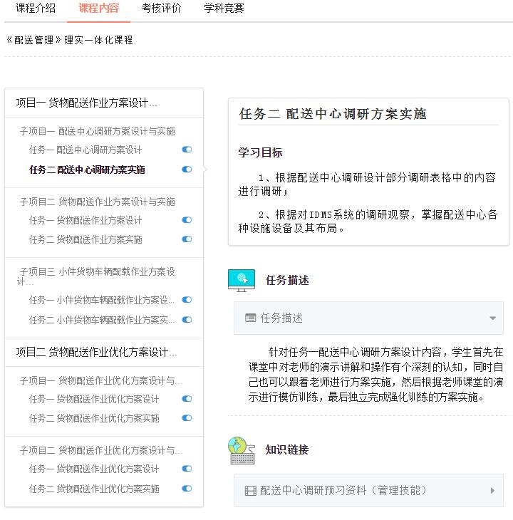Click the 知识链接 globe keyboard icon
This screenshot has width=513, height=520.
[242, 450]
